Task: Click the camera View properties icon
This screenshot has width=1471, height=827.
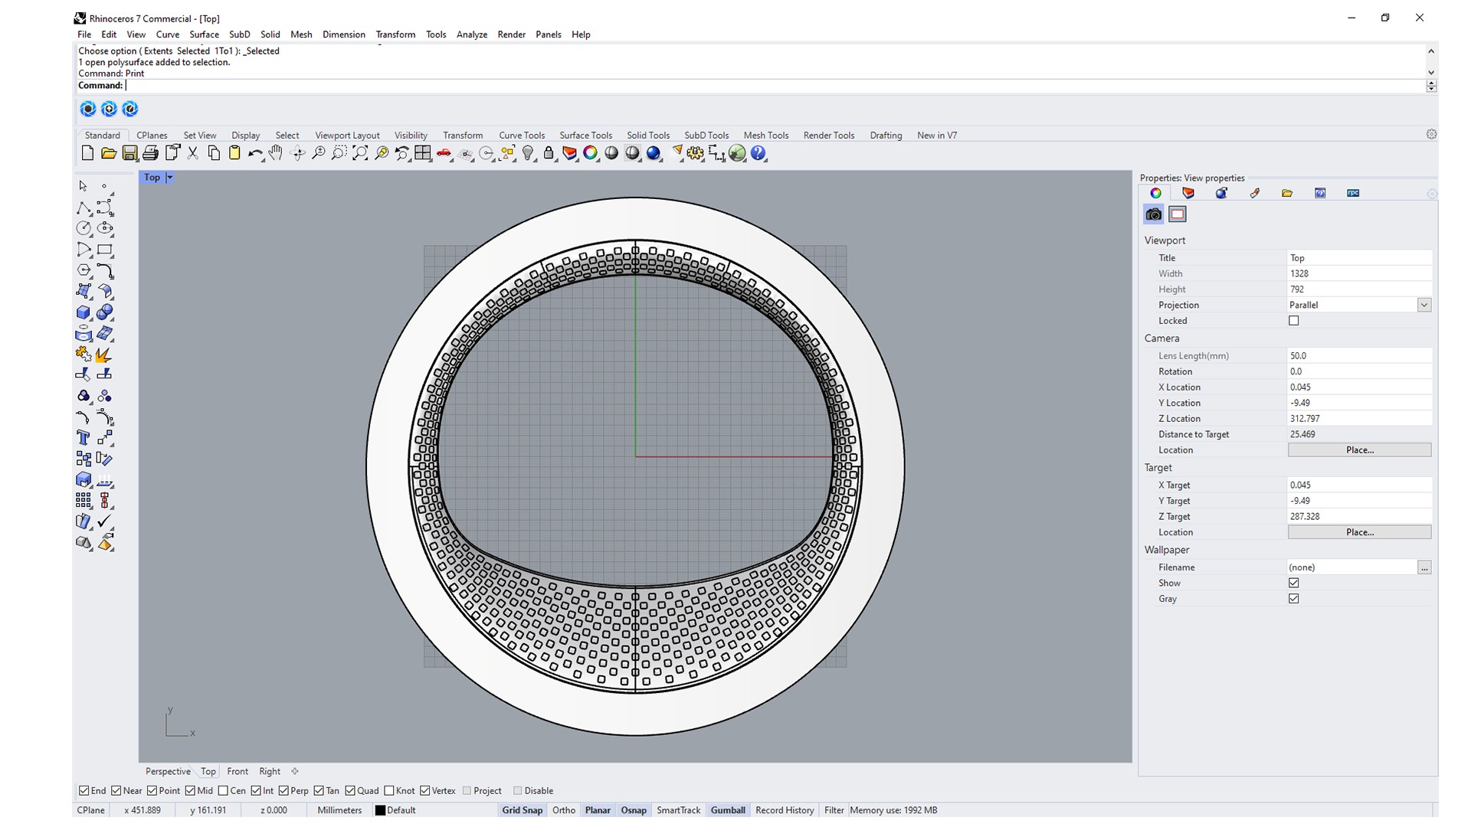Action: click(1154, 214)
